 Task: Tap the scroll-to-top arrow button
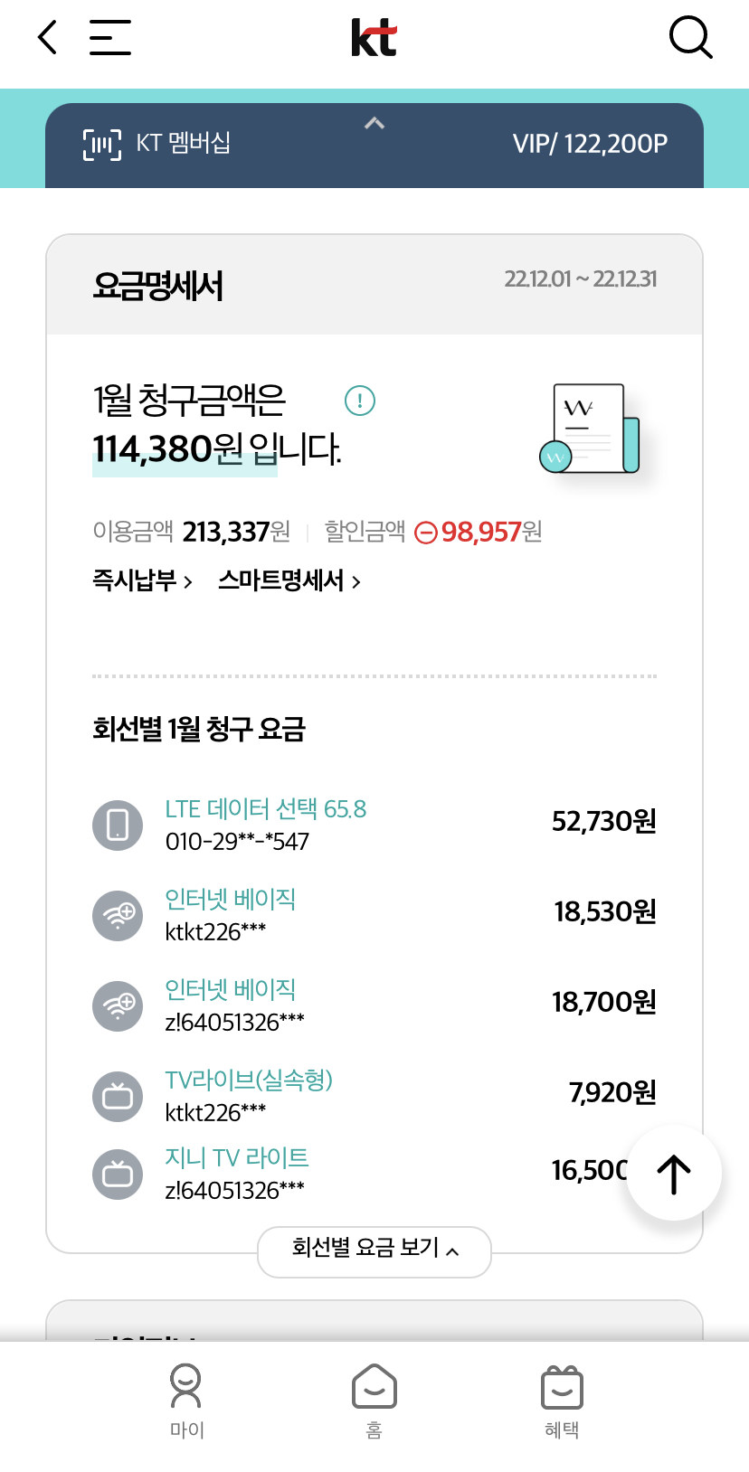pyautogui.click(x=674, y=1174)
